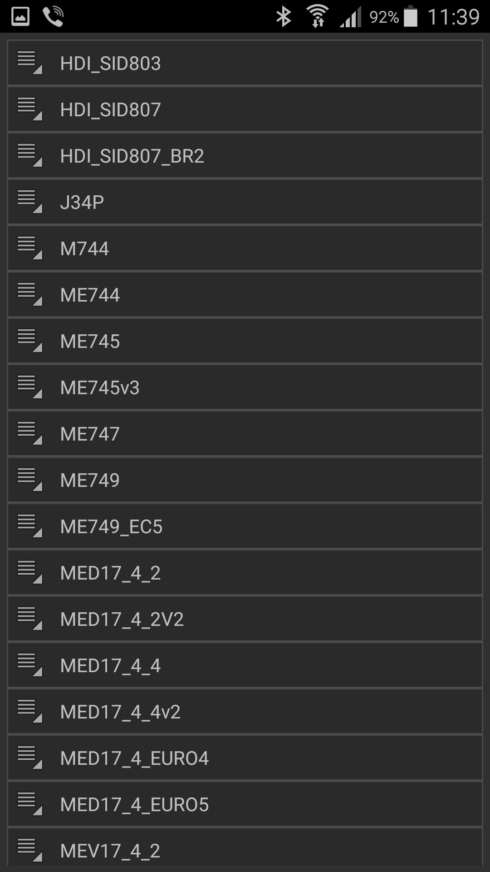Open the MED17_4_2 entry

coord(245,573)
